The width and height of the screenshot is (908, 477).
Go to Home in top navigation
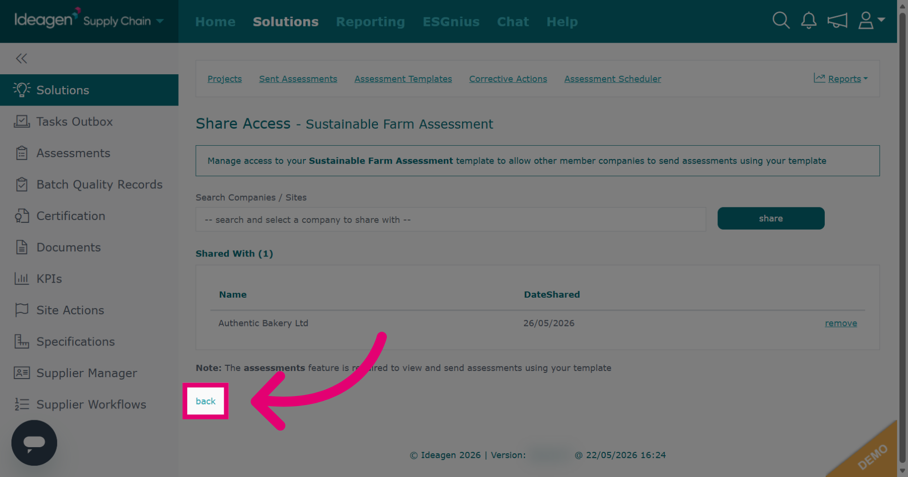(215, 22)
